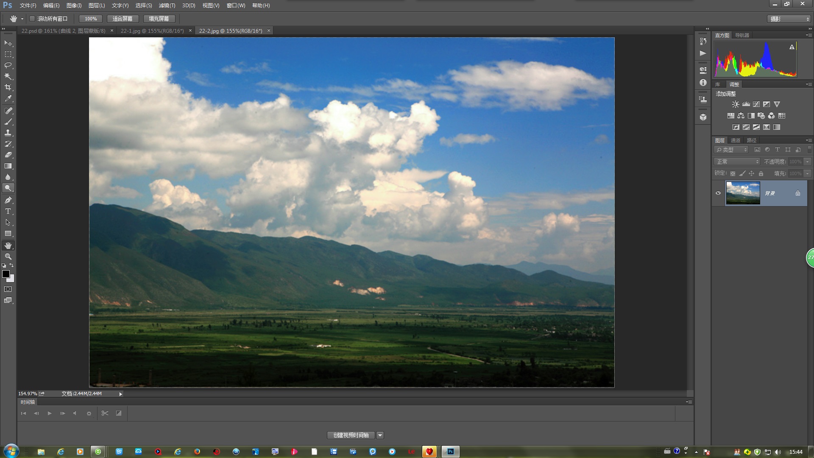Select the History Brush tool

(x=8, y=144)
